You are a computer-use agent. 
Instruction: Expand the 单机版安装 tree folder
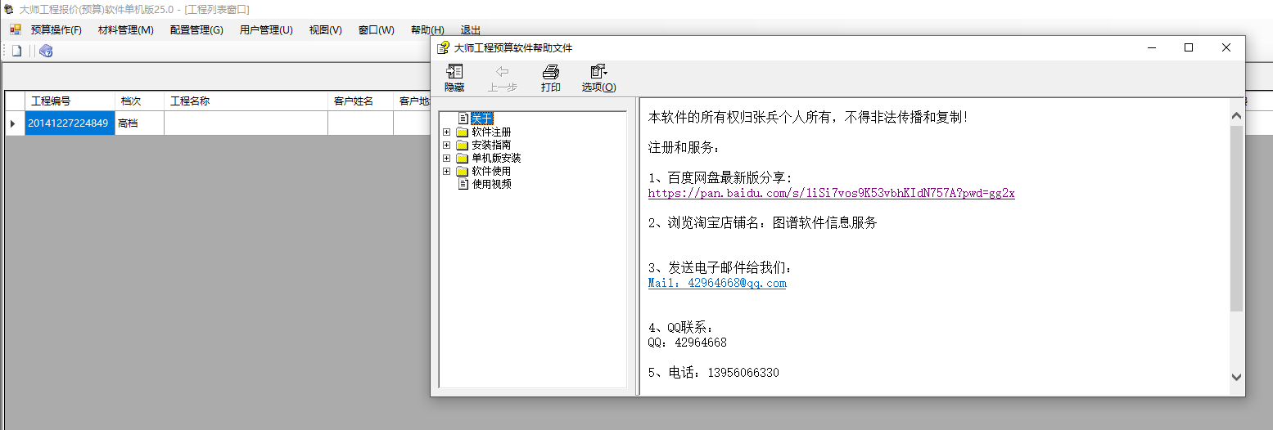pos(446,159)
